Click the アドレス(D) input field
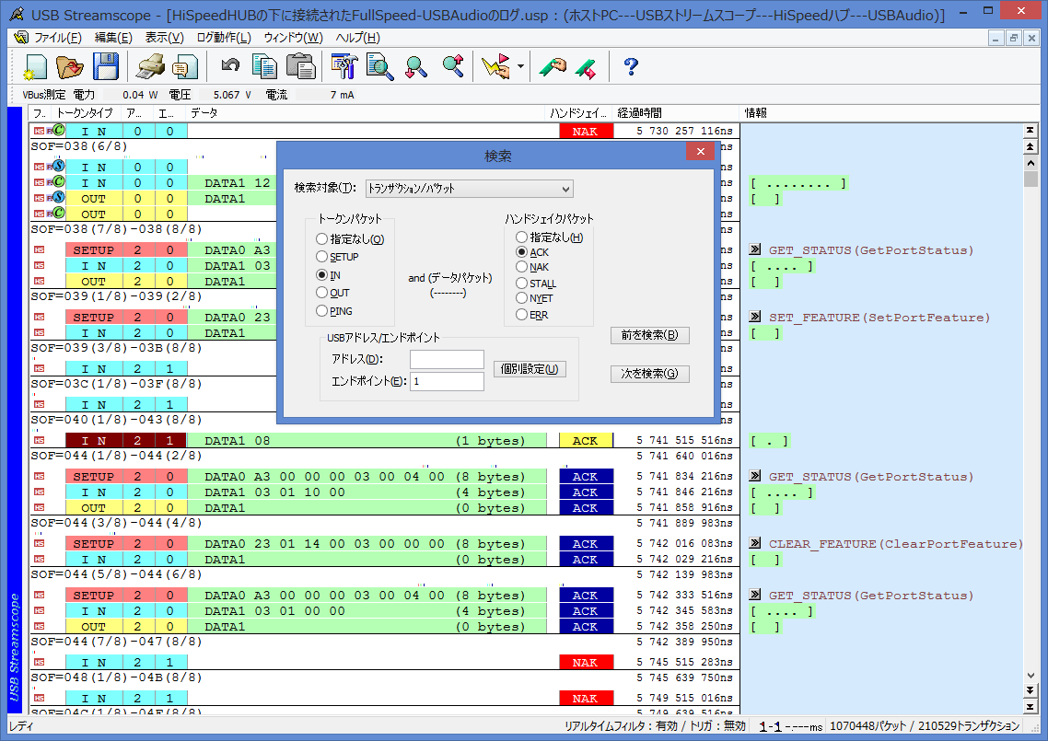The height and width of the screenshot is (741, 1048). click(447, 360)
